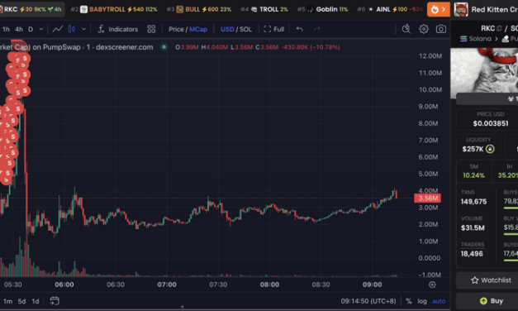Undo last chart action
Image resolution: width=518 pixels, height=311 pixels.
click(300, 29)
